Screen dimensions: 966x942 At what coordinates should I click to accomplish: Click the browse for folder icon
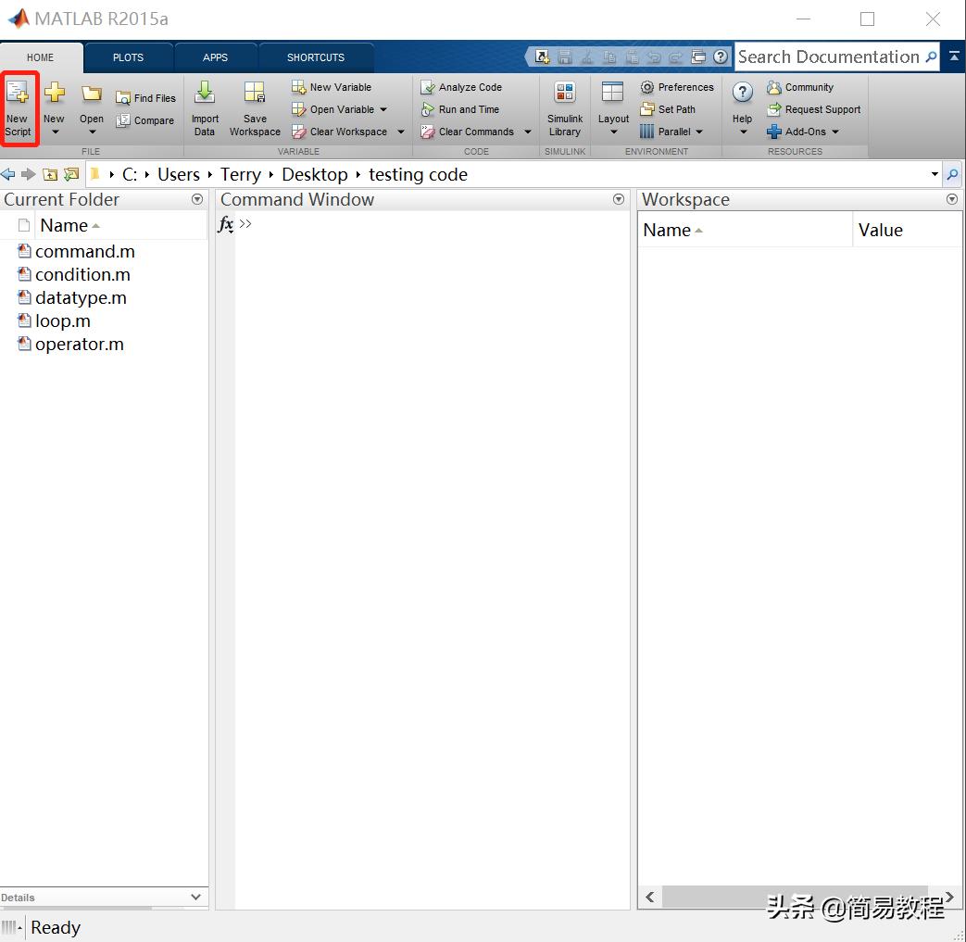71,174
